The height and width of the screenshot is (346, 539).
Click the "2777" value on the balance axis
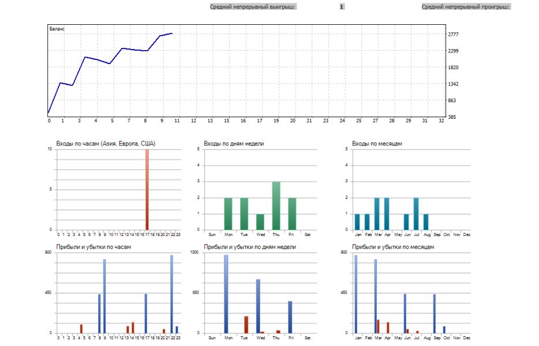[454, 35]
